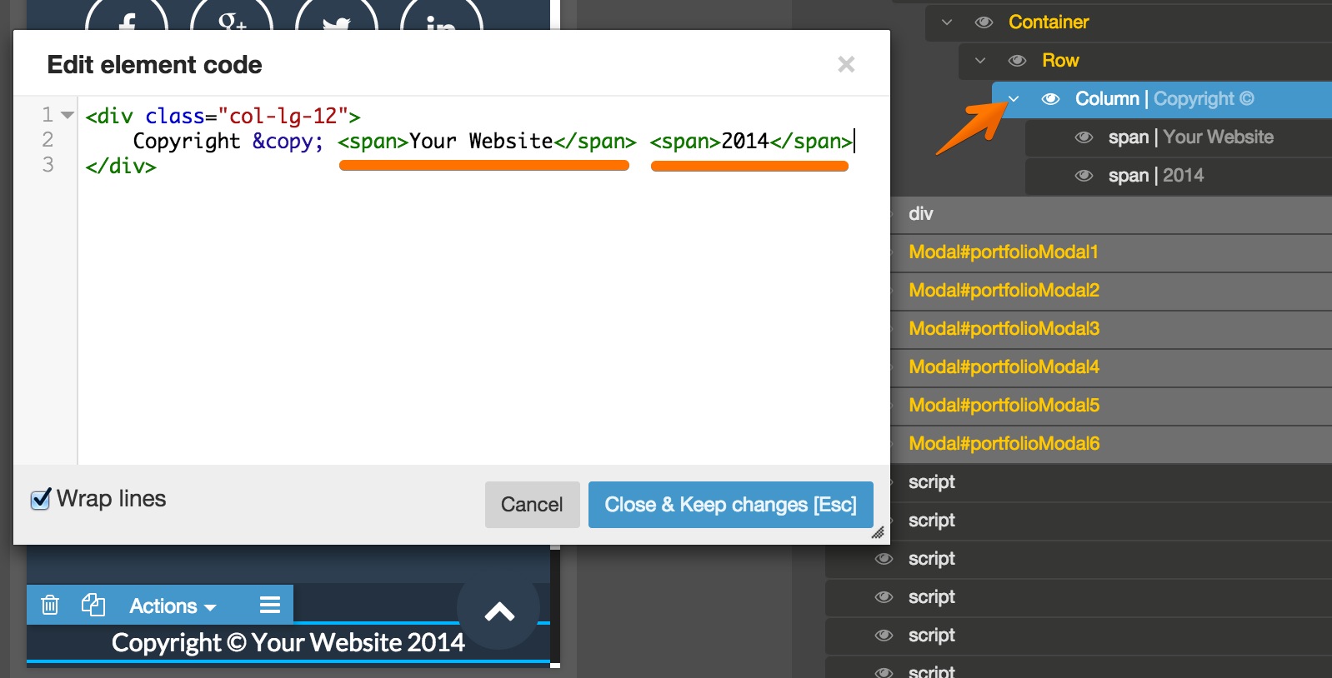Click the Cancel button
The height and width of the screenshot is (678, 1332).
(532, 505)
